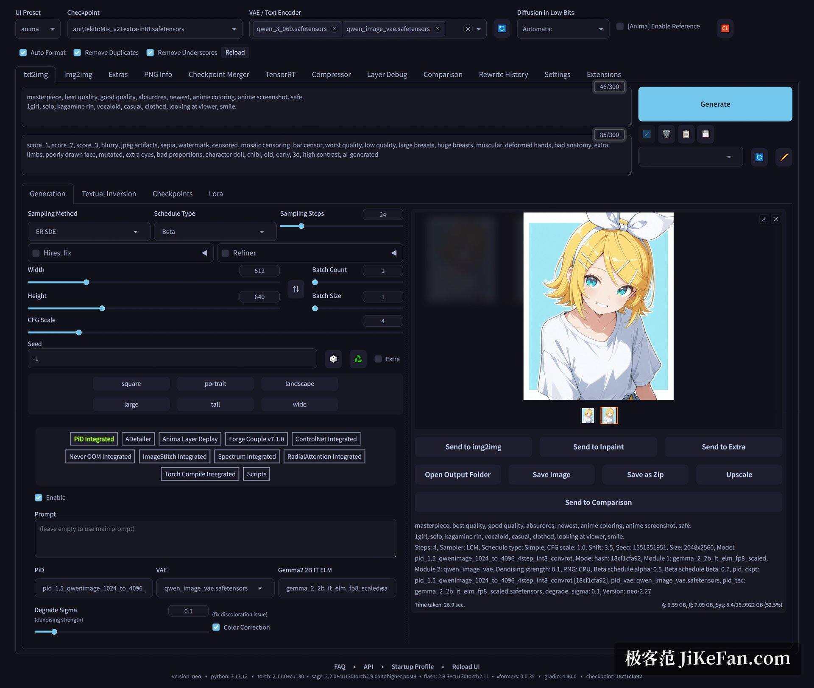The height and width of the screenshot is (688, 814).
Task: Select the first output thumbnail below the preview
Action: 588,416
